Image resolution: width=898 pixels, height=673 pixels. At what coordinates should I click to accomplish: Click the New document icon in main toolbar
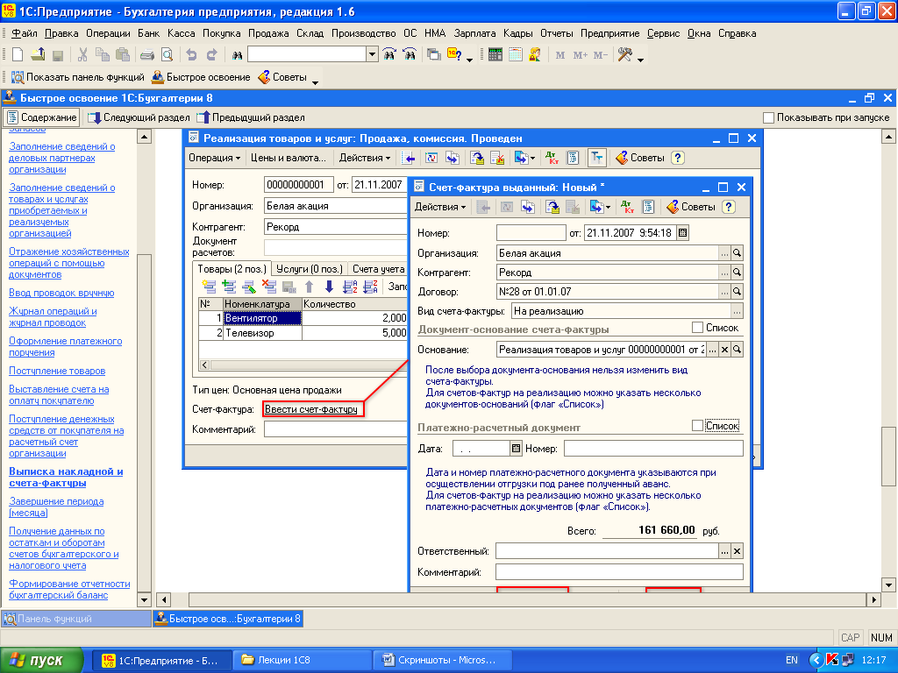tap(18, 55)
